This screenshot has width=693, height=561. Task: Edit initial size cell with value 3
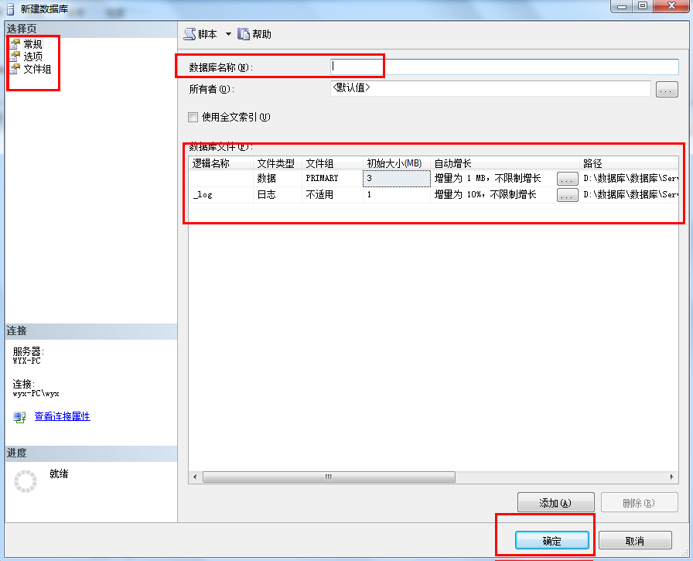(x=397, y=178)
